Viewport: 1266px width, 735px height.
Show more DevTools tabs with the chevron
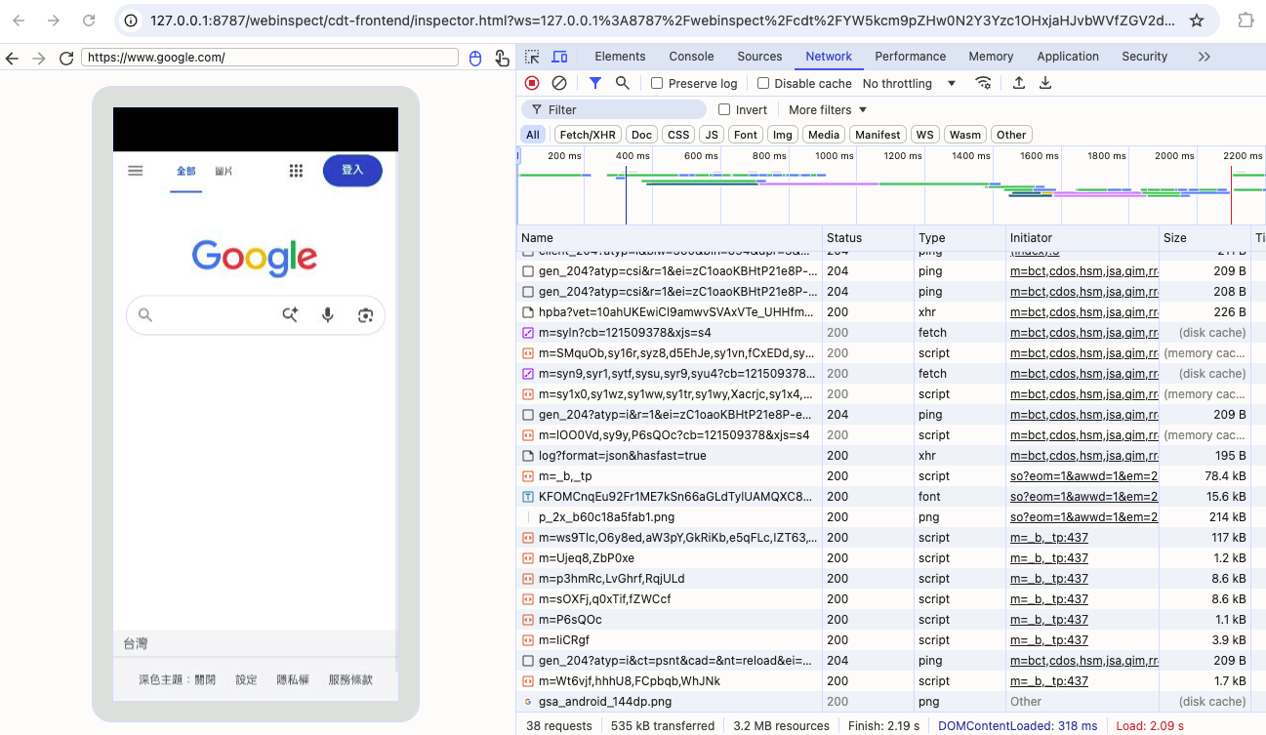1204,57
